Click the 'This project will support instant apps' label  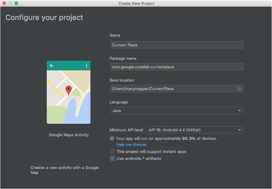151,151
